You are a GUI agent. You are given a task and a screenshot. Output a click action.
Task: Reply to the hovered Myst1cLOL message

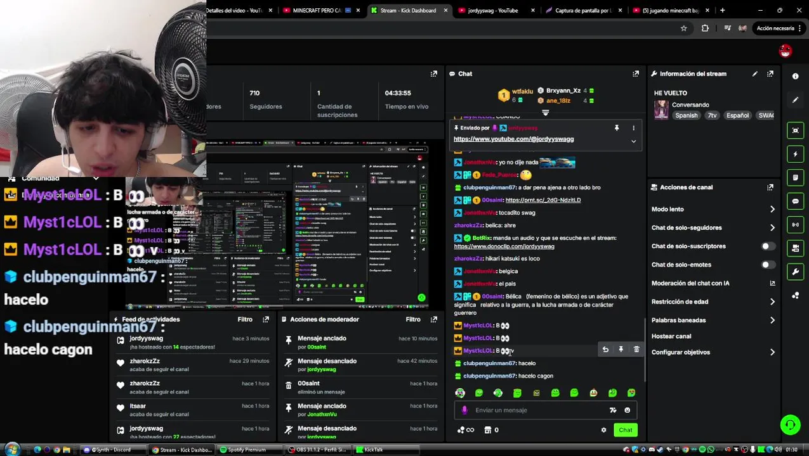(x=605, y=350)
